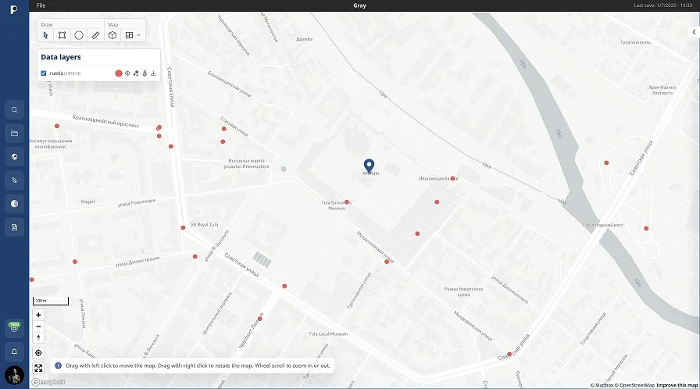The image size is (700, 389).
Task: Open the folder panel in sidebar
Action: point(14,133)
